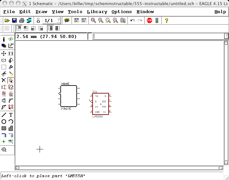Click the Redraw screen magnifier icon
This screenshot has width=229, height=180.
(x=115, y=20)
